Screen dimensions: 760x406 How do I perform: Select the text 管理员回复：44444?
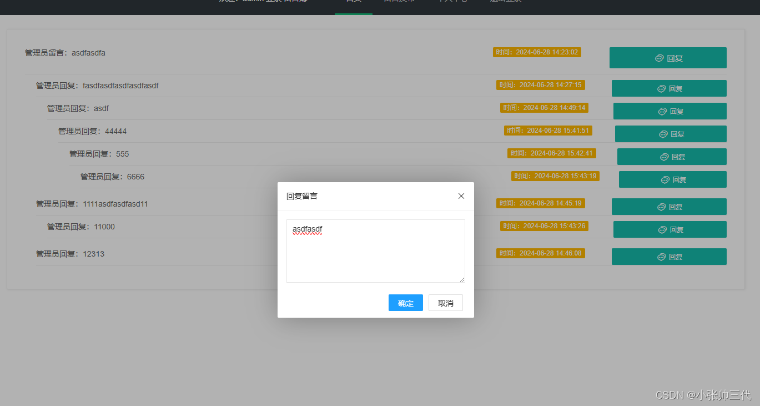point(92,131)
